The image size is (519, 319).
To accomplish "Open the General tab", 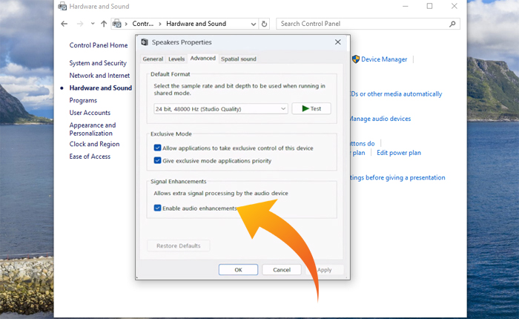I will tap(153, 59).
